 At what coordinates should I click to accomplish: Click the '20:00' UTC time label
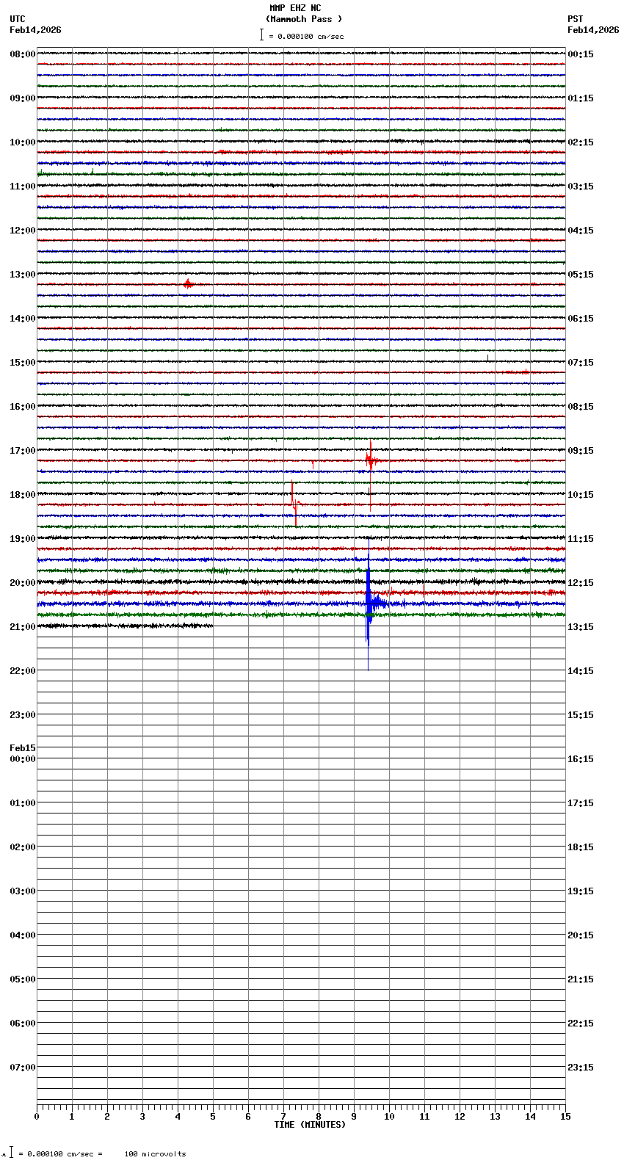(x=23, y=583)
